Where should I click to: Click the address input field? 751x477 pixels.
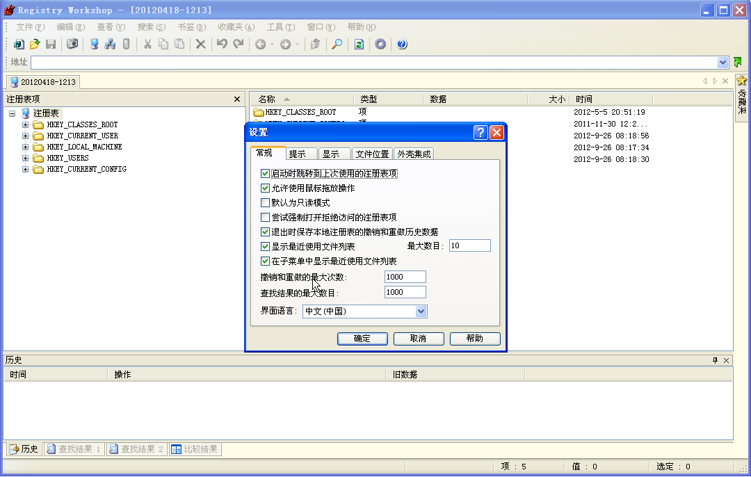point(374,63)
